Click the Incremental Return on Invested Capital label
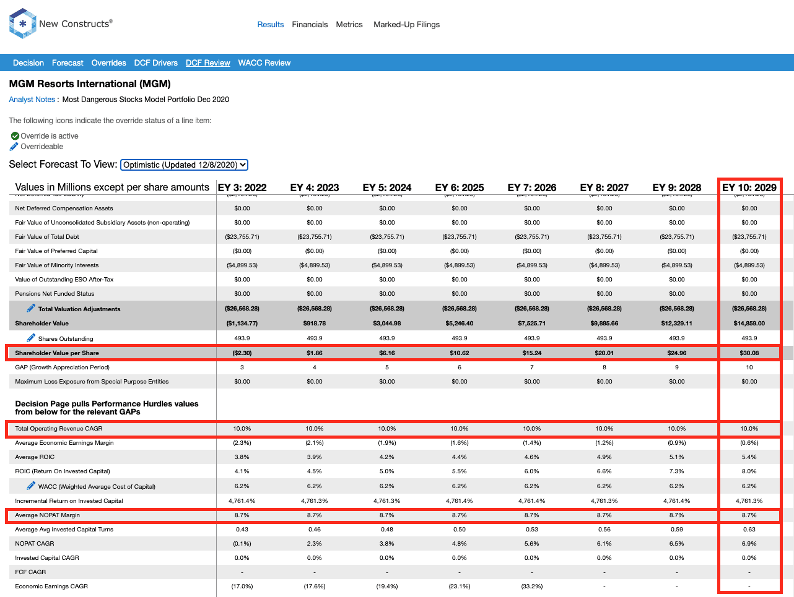 69,501
